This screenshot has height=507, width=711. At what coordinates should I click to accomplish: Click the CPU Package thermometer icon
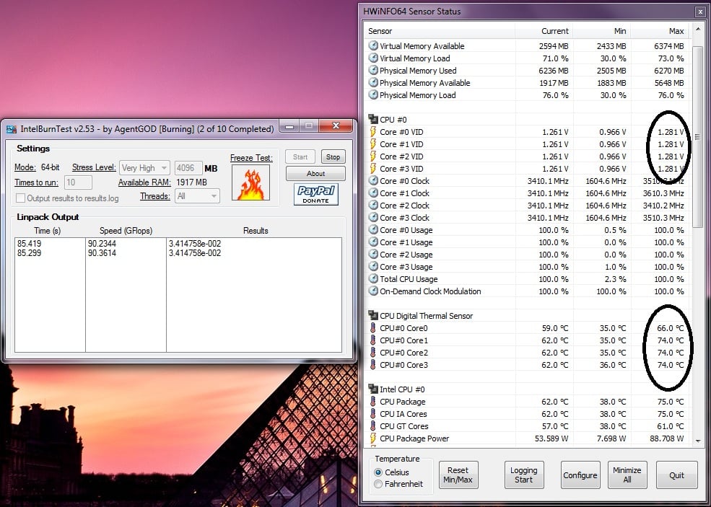click(372, 401)
